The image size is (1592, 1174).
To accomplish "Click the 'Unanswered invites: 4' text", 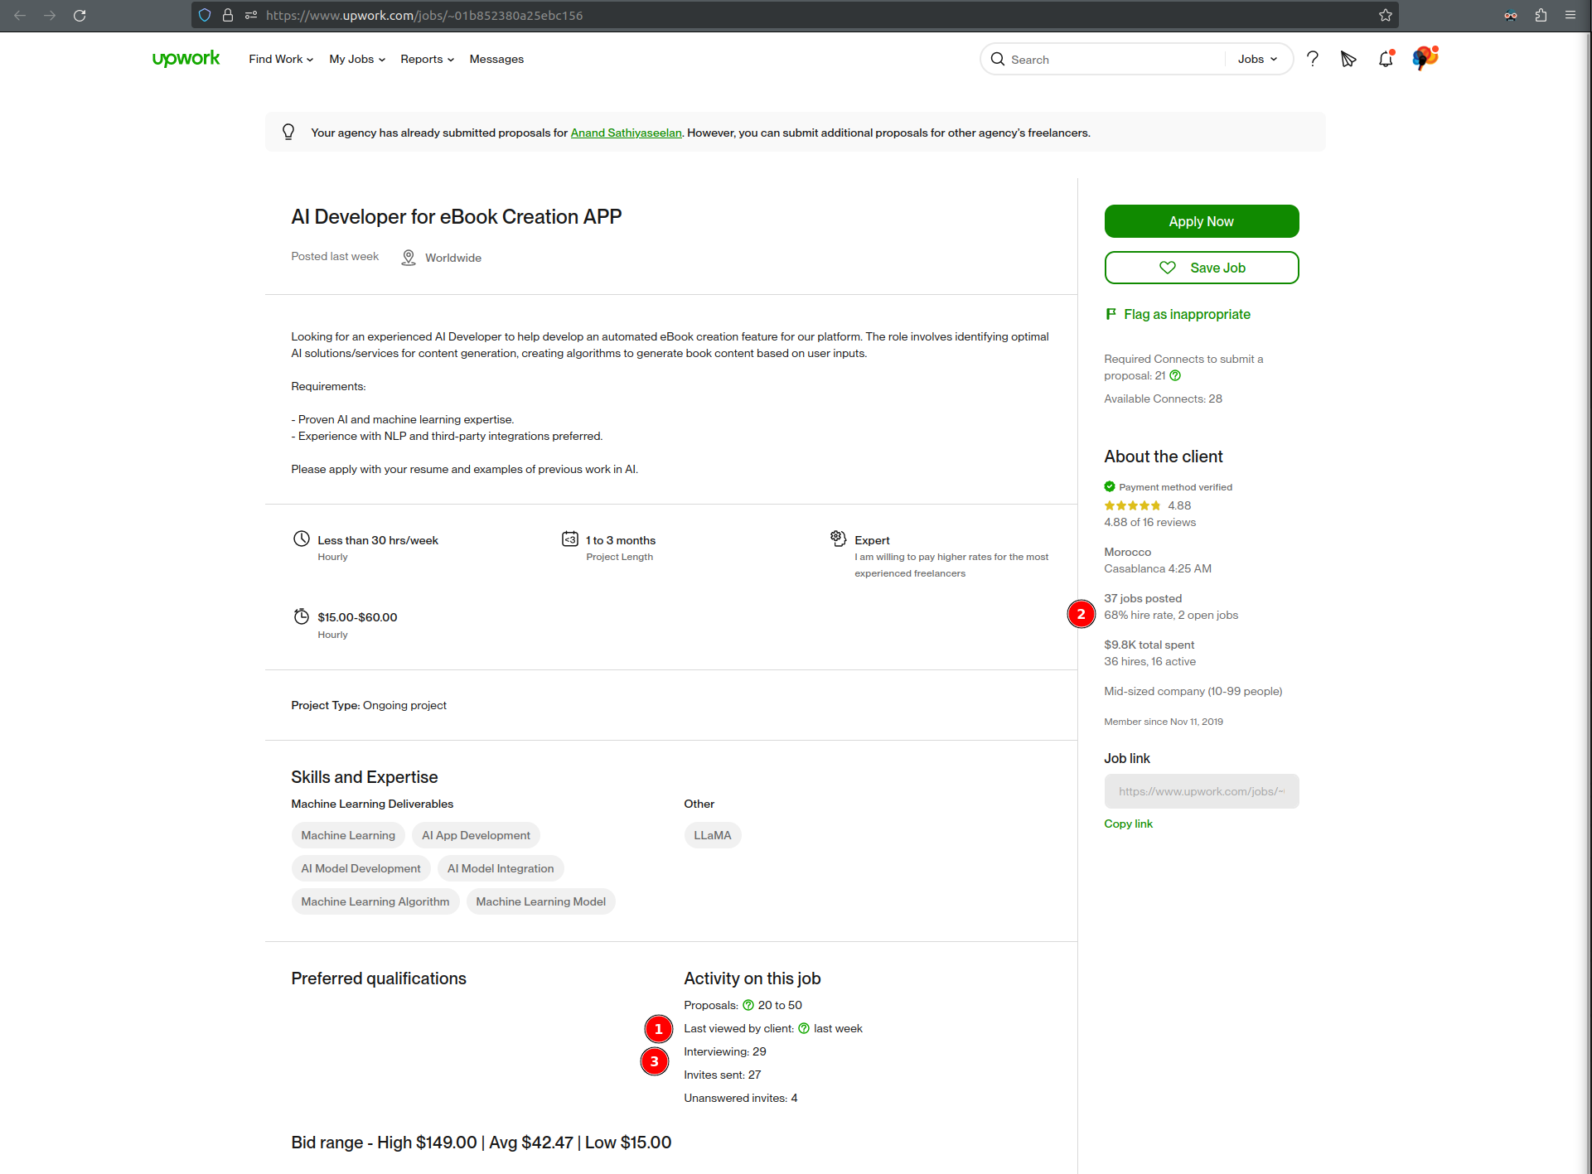I will coord(741,1098).
